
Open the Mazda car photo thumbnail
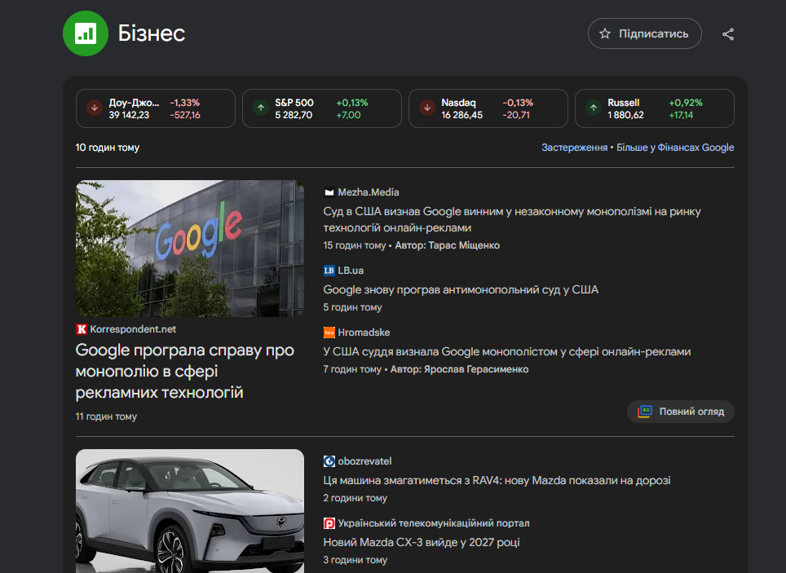[190, 511]
